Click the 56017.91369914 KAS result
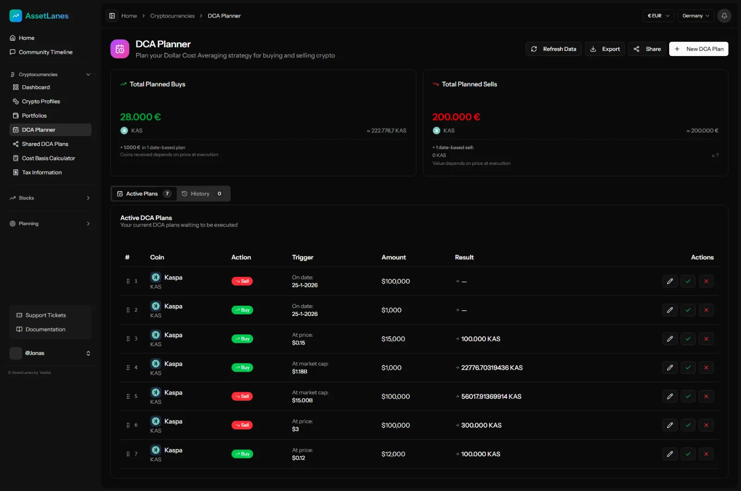The image size is (741, 491). (491, 397)
